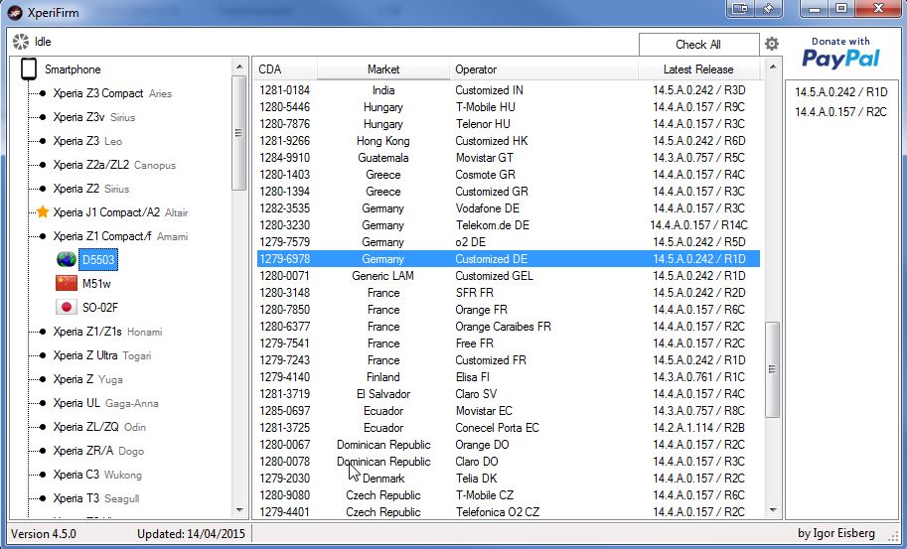The height and width of the screenshot is (549, 907).
Task: Click the Smartphone device icon
Action: pos(29,69)
